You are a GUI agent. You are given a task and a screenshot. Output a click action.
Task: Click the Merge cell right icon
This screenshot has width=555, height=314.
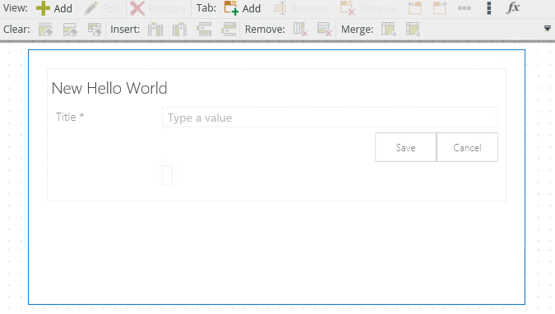389,30
